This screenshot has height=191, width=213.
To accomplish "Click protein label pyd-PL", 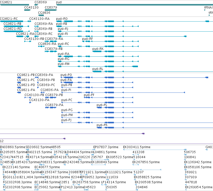I will tap(102, 105).
